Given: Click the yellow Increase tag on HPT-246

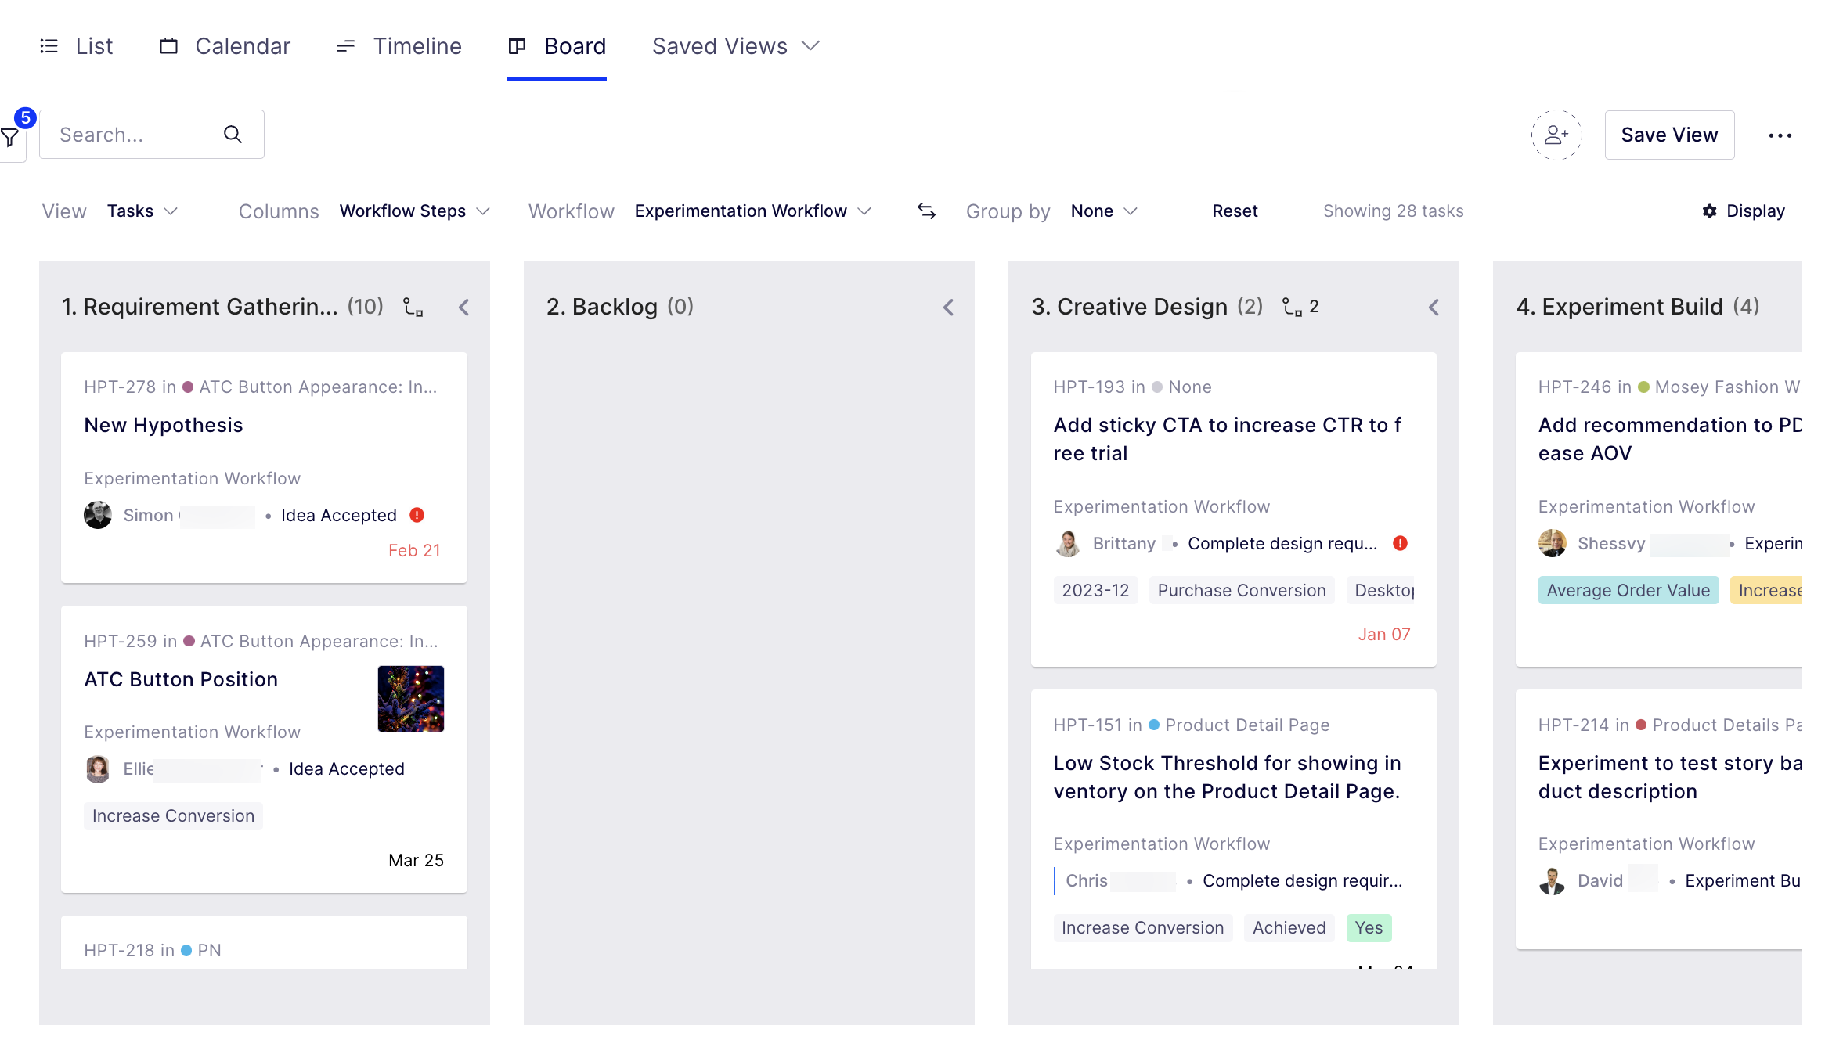Looking at the screenshot, I should point(1766,591).
